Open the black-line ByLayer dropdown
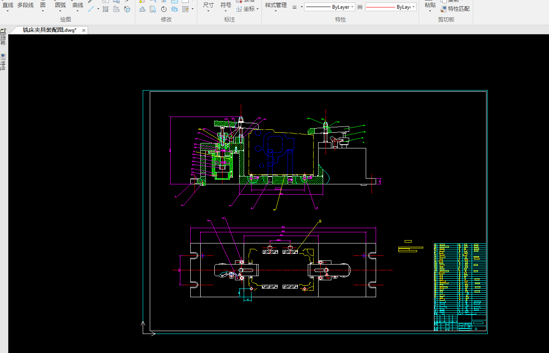Image resolution: width=549 pixels, height=353 pixels. 352,7
